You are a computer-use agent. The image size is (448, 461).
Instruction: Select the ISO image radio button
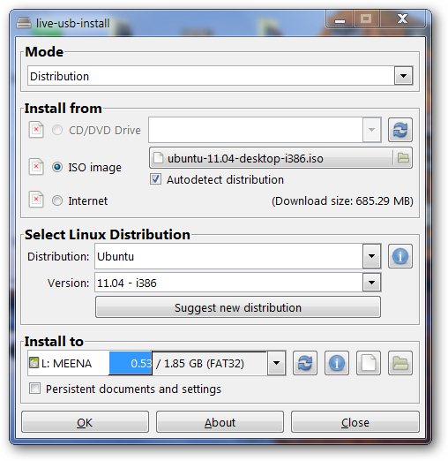coord(57,167)
